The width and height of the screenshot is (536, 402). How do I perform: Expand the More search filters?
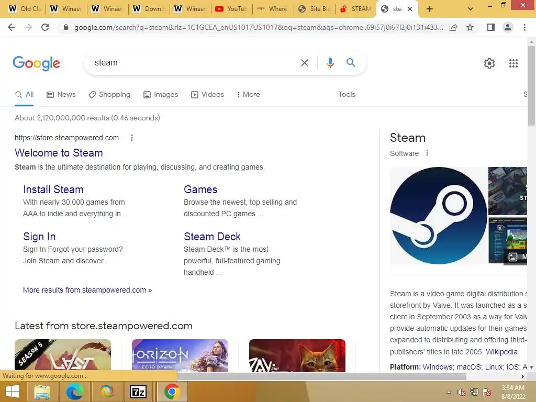(249, 94)
